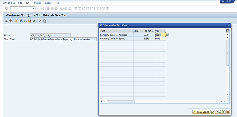Click the top scroll-up arrow of the table
237x117 pixels.
[x=228, y=34]
